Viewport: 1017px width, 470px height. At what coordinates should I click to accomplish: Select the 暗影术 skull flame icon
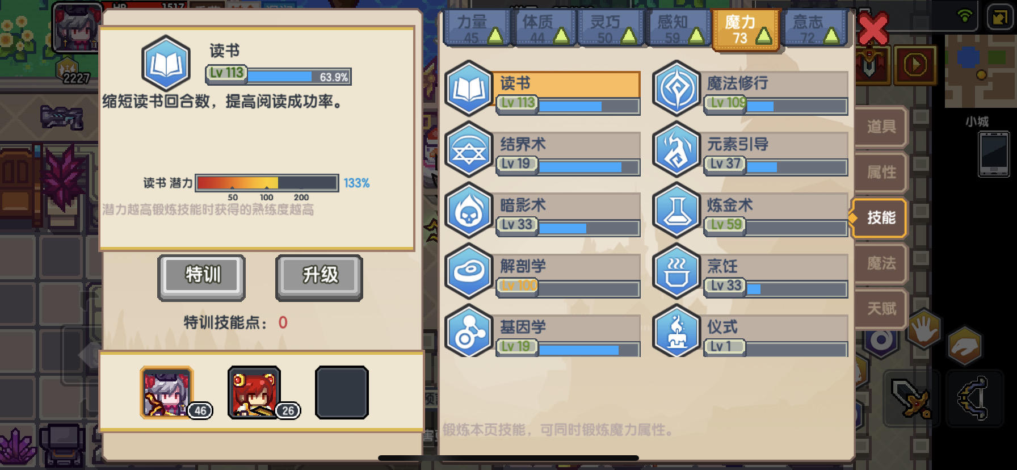(x=469, y=211)
